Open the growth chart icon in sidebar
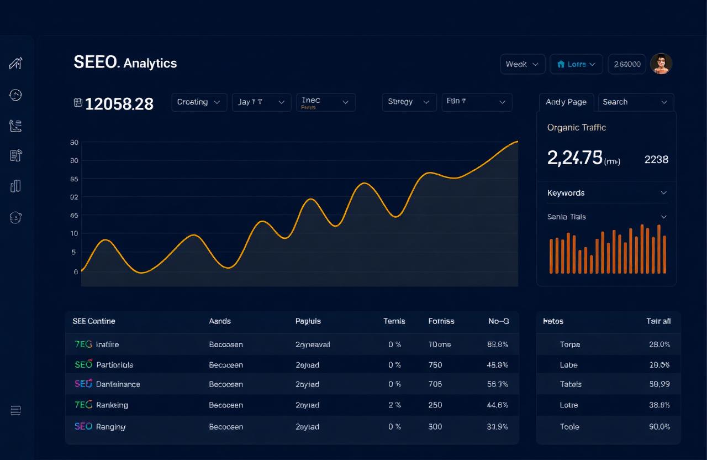 point(15,63)
